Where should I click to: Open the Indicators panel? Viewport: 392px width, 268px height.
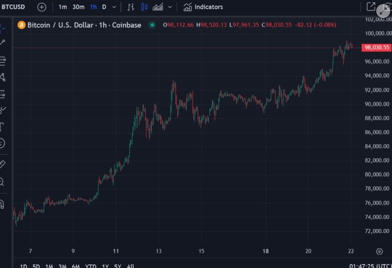(203, 7)
